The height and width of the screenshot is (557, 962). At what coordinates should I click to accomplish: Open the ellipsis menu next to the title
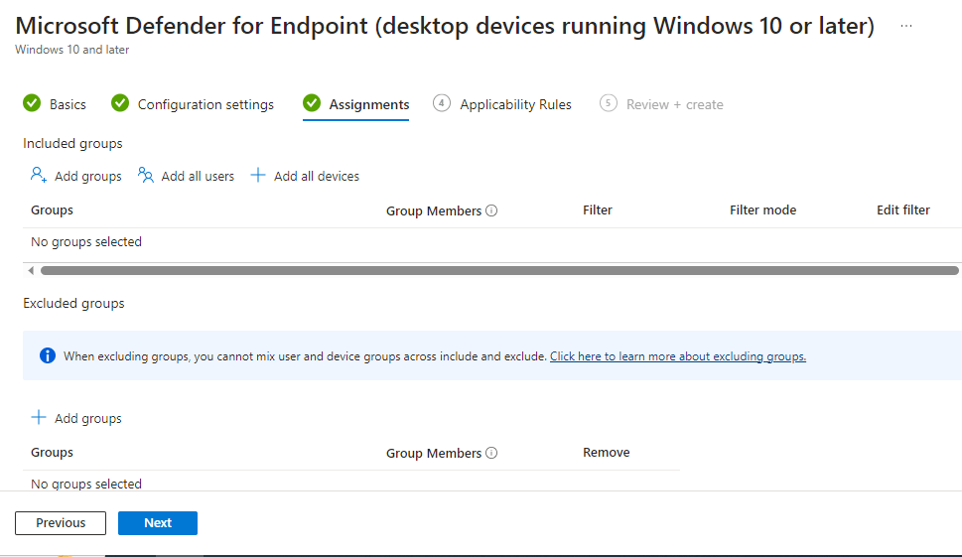(905, 27)
